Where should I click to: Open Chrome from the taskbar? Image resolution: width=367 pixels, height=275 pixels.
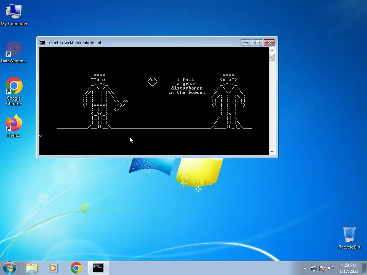(76, 268)
